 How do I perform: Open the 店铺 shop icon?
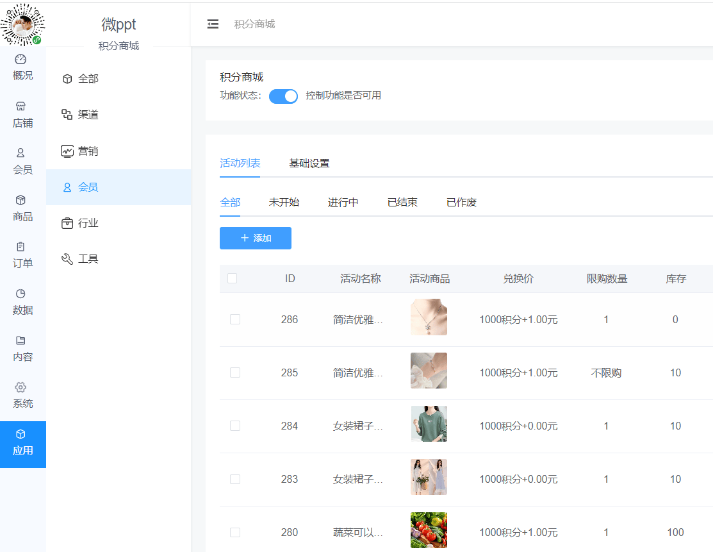pyautogui.click(x=20, y=106)
